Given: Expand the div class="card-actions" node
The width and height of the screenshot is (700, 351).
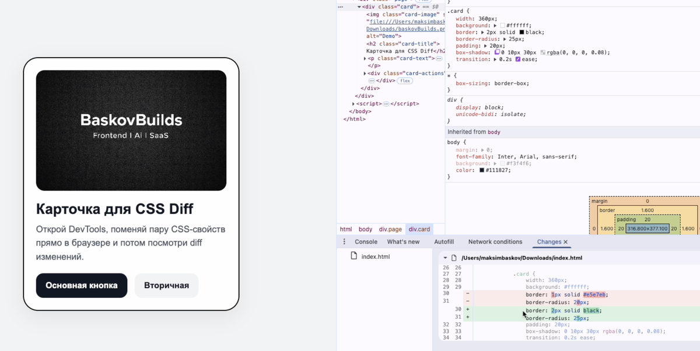Looking at the screenshot, I should [x=365, y=73].
